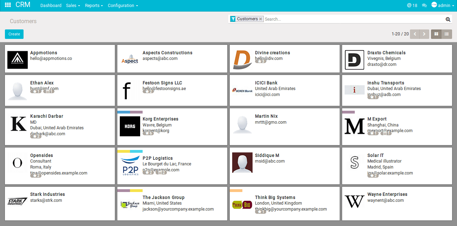Click Korg Enterprises opportunities star badge
The height and width of the screenshot is (226, 457).
pos(148,133)
